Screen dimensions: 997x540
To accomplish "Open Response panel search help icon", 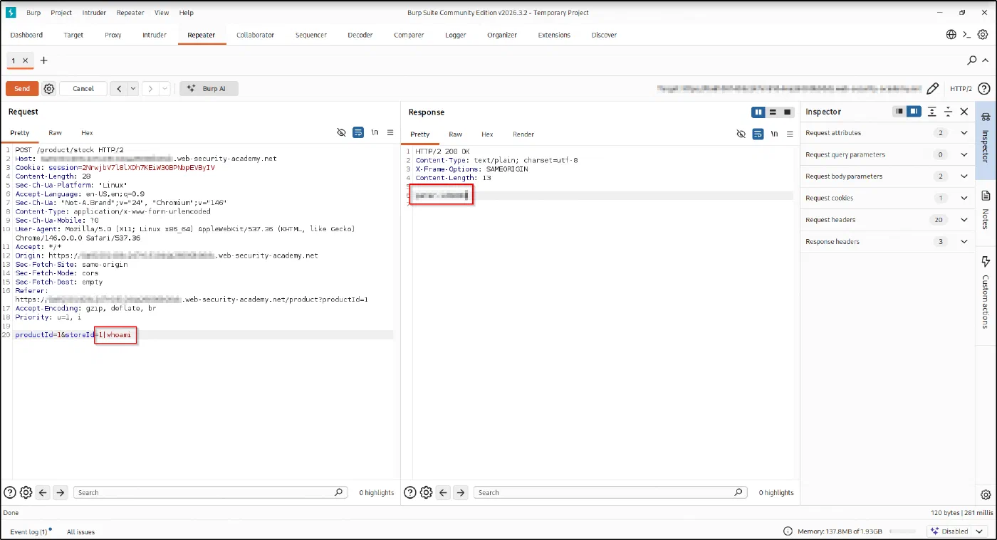I will pos(409,492).
